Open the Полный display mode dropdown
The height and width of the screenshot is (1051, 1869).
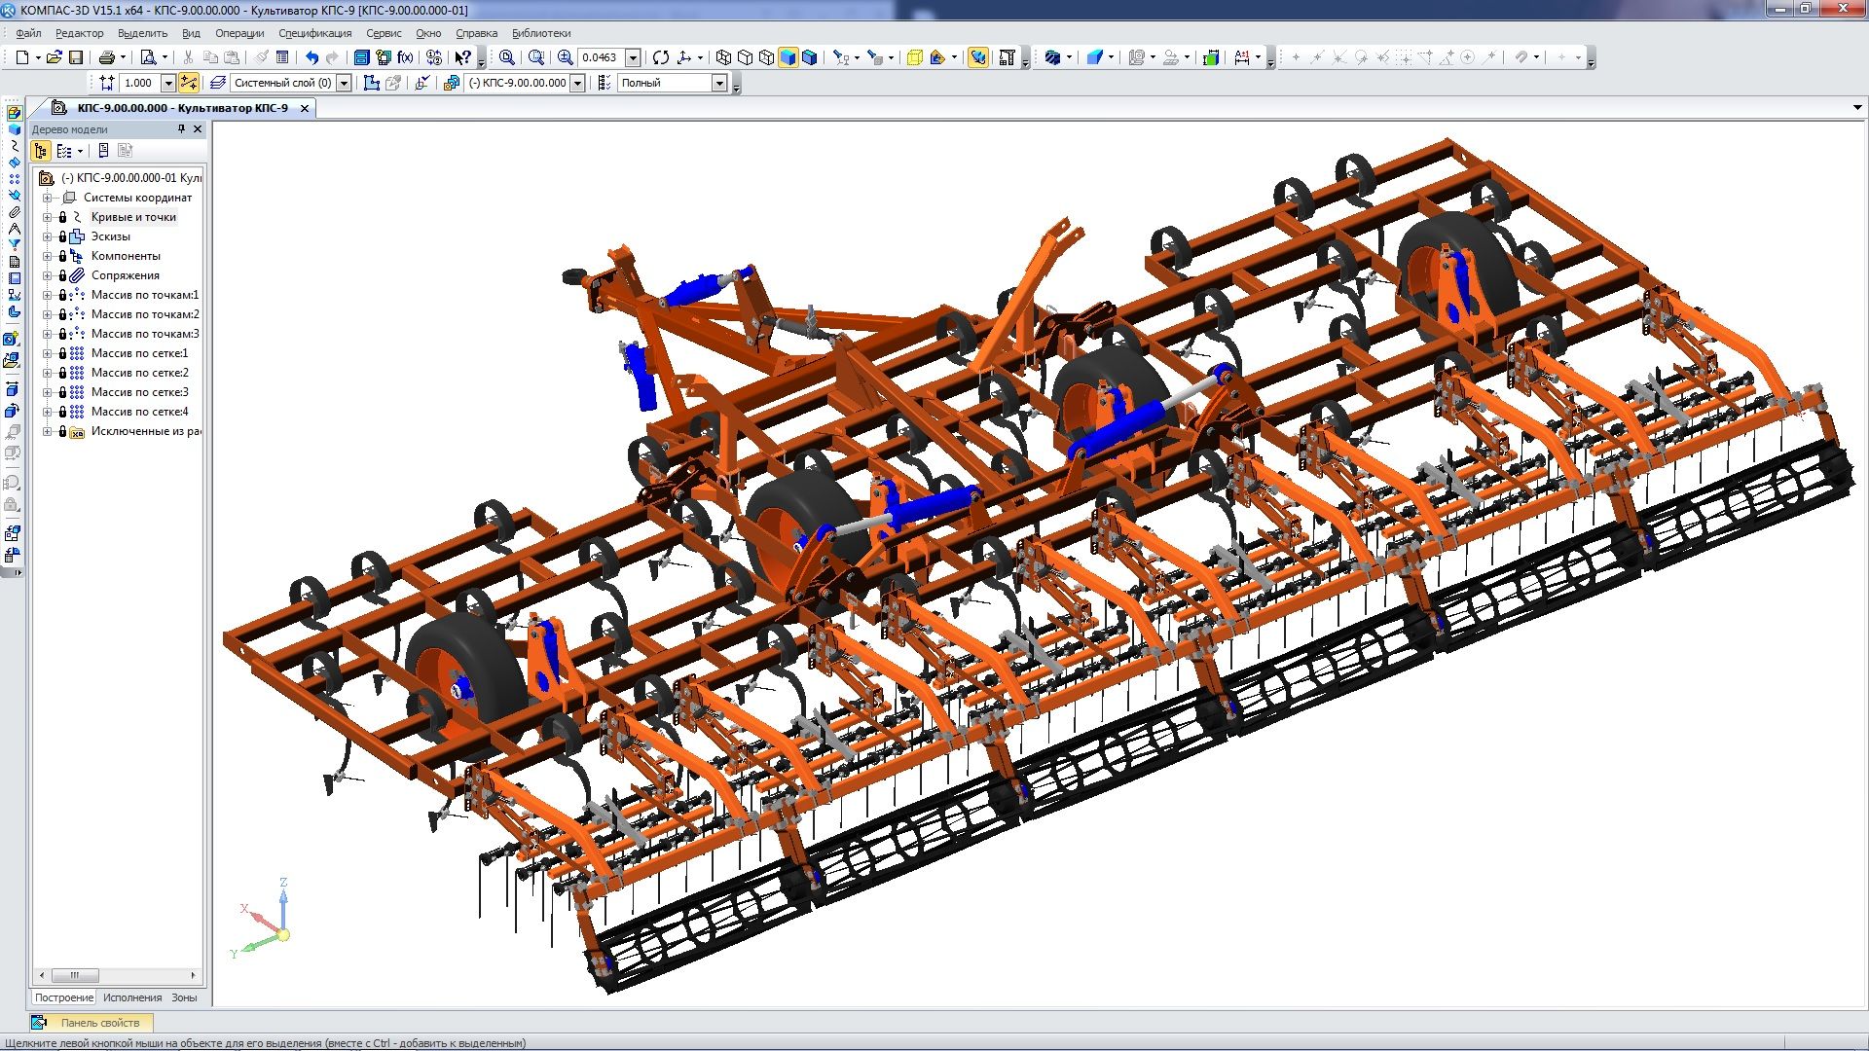[x=719, y=83]
